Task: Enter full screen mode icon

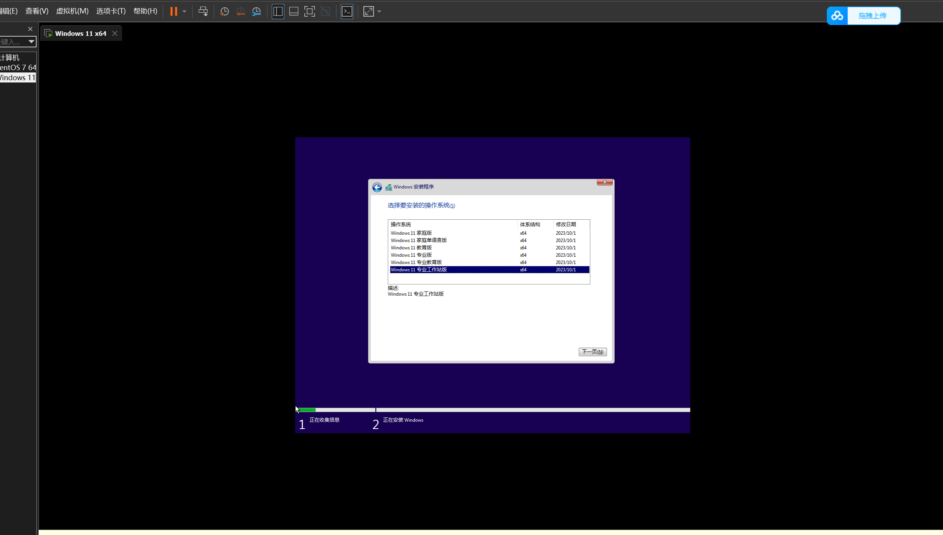Action: (309, 12)
